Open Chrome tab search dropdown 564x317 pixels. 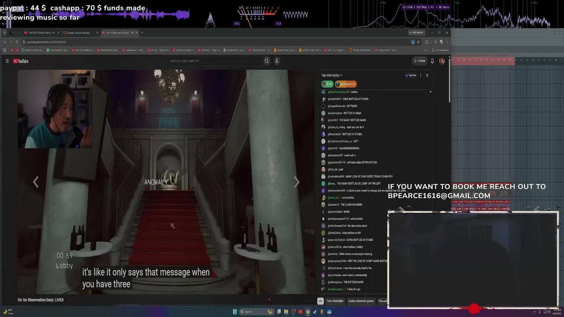[4, 33]
